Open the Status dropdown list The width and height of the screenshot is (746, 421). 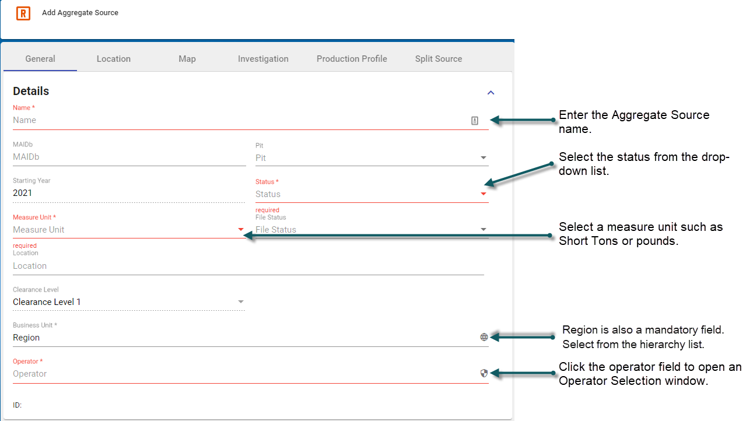[x=484, y=194]
